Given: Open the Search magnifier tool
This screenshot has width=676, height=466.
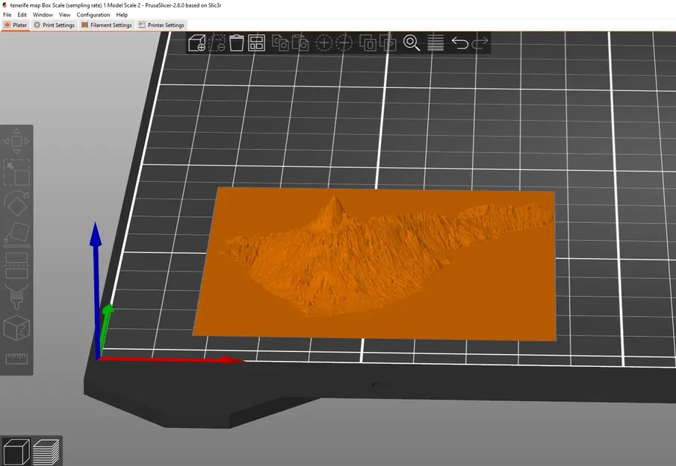Looking at the screenshot, I should [412, 43].
